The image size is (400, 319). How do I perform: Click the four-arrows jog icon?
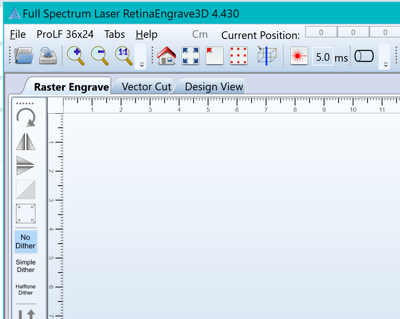(x=191, y=56)
